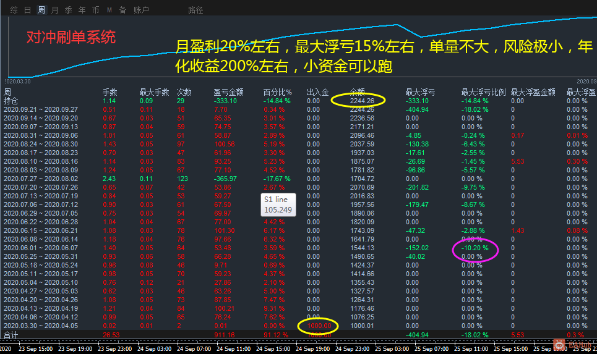Click the 最大浮盈金额 column header
This screenshot has height=354, width=597.
(533, 92)
